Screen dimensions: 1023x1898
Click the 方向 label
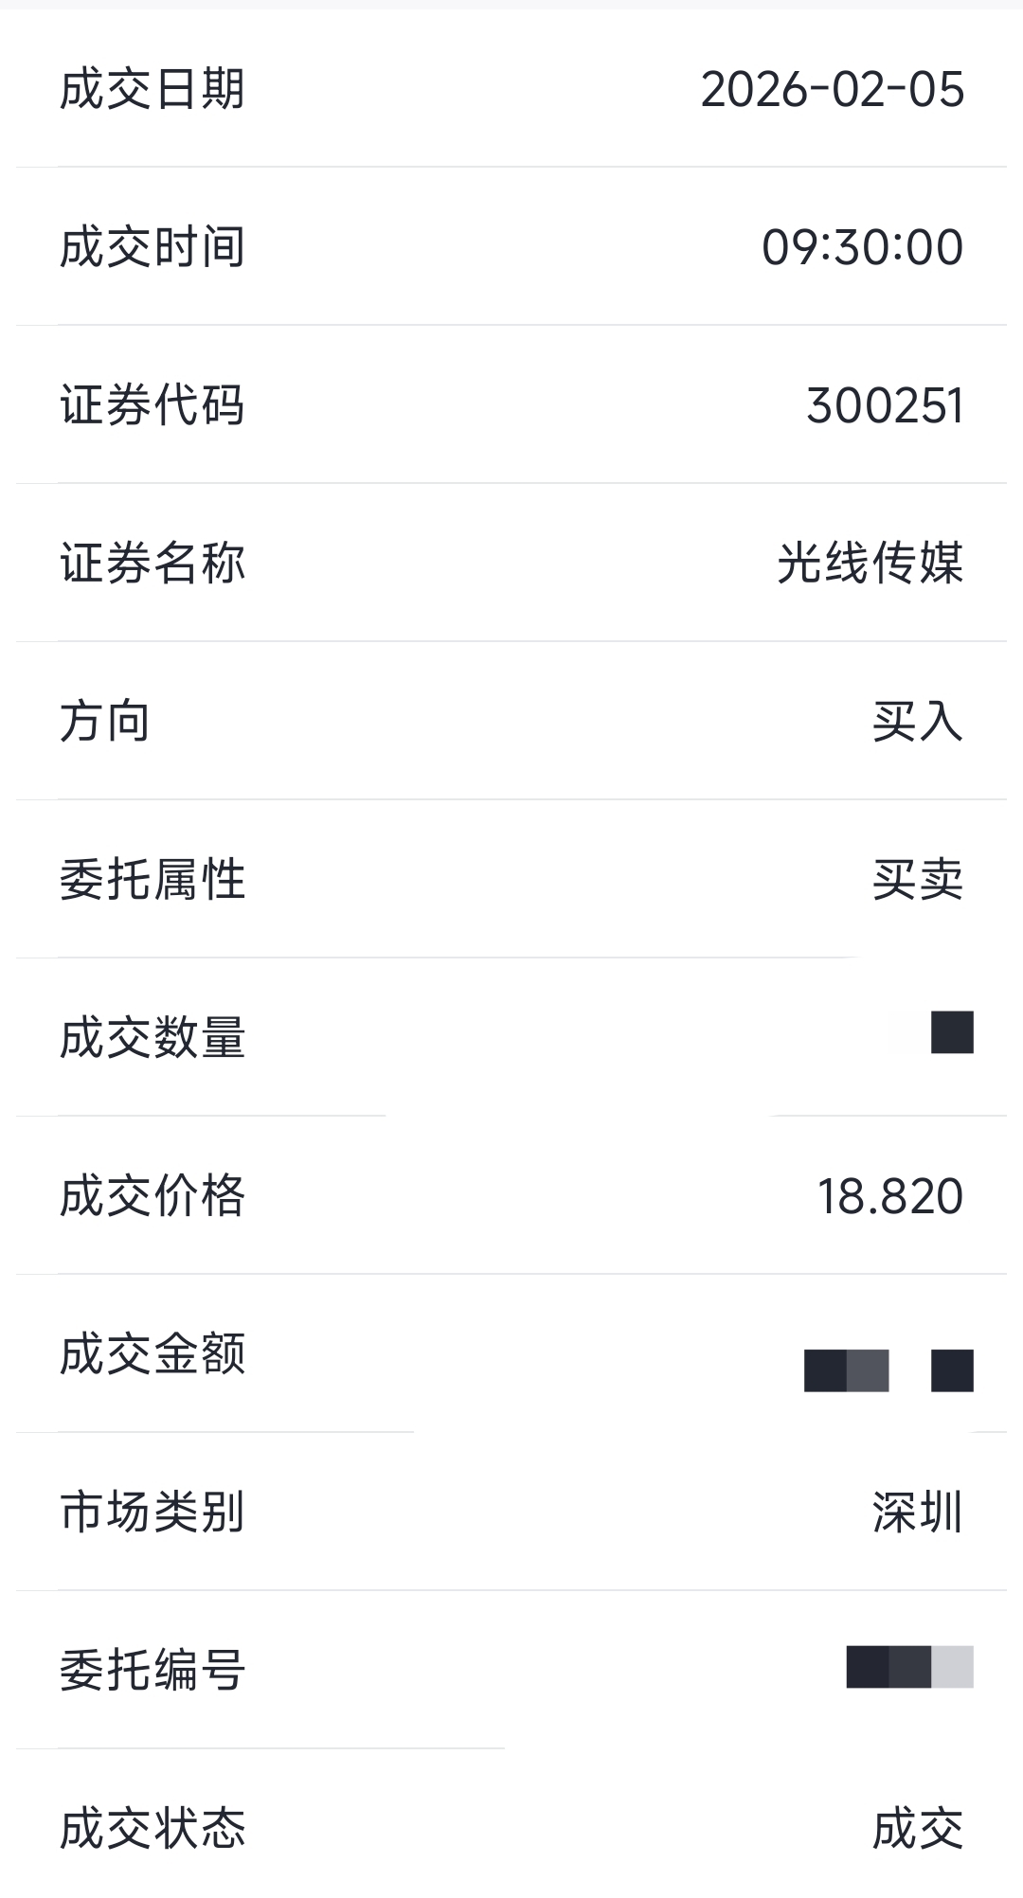click(x=105, y=723)
